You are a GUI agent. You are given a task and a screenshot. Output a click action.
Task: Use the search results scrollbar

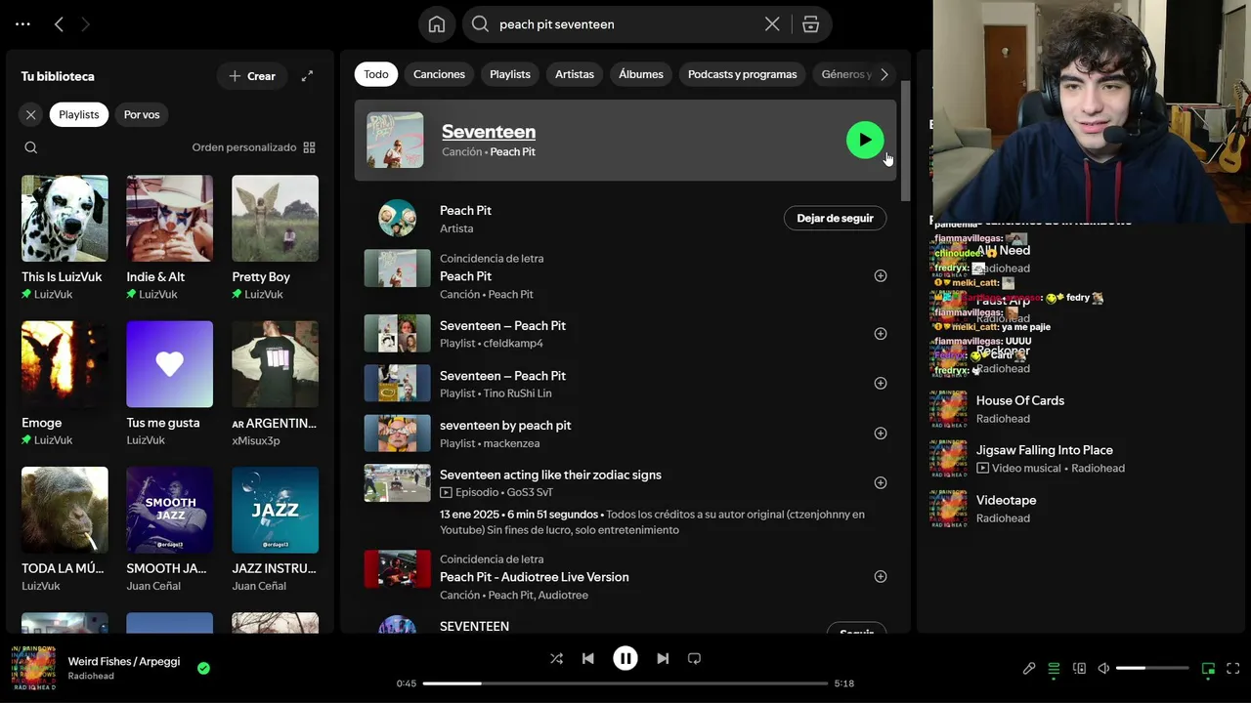coord(905,142)
